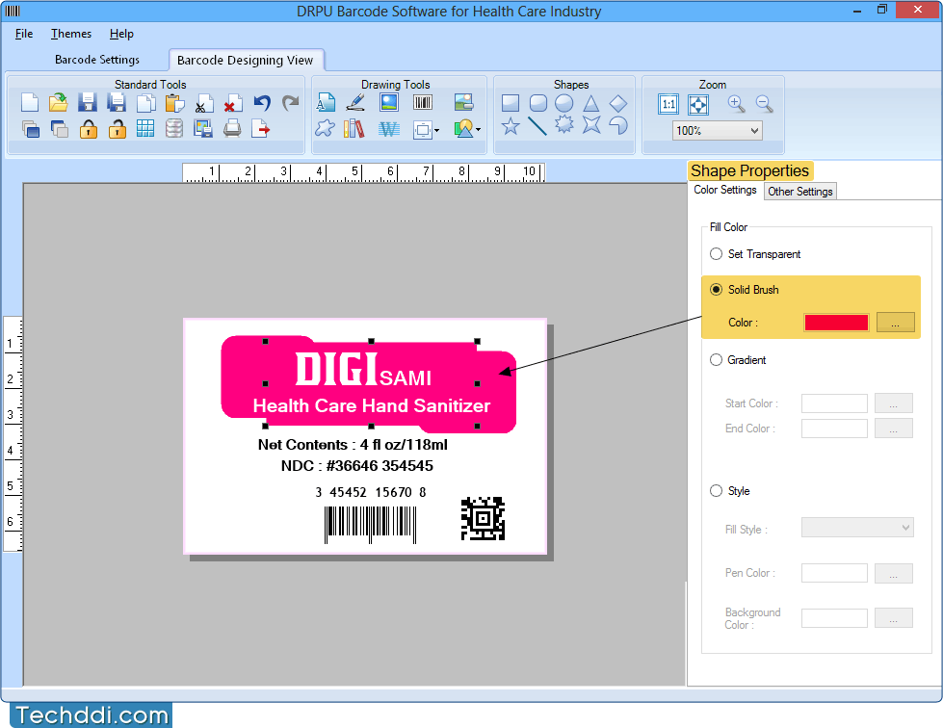Screen dimensions: 943x728
Task: Draw a line with the Line tool
Action: point(537,125)
